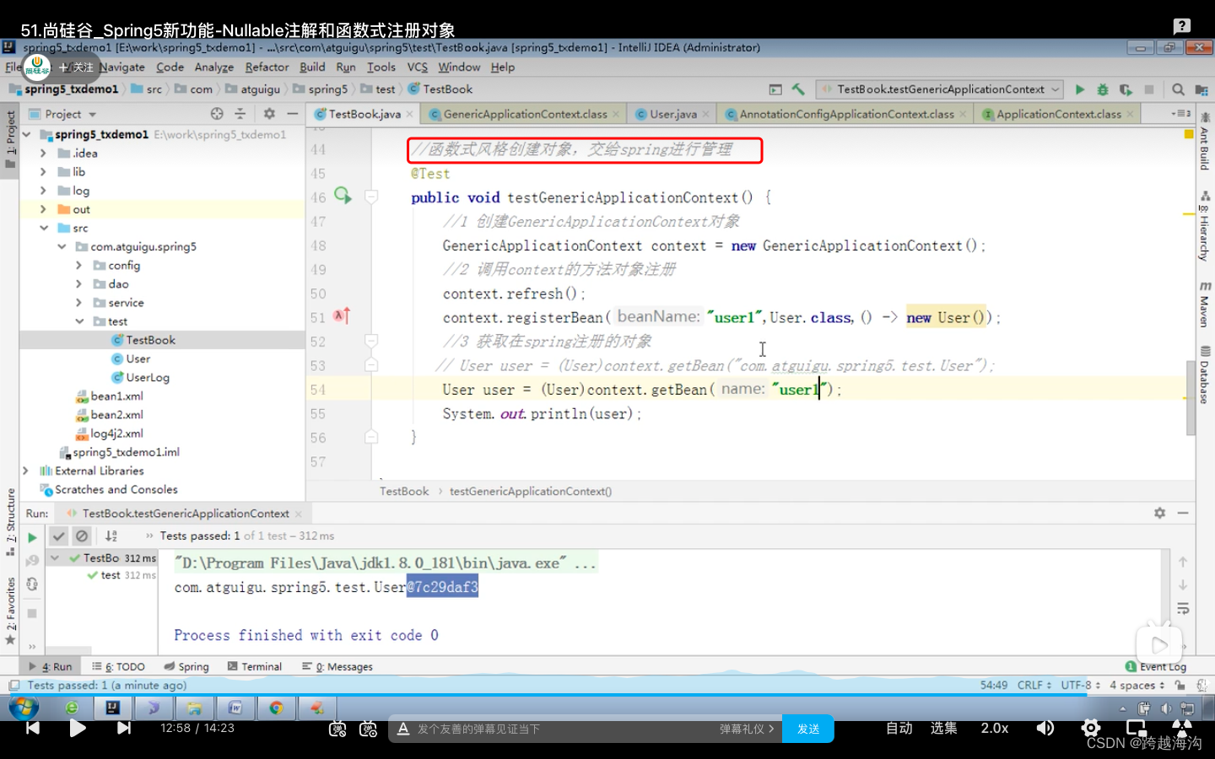Screen dimensions: 1215x759
Task: Click the blue 发送 send button
Action: [x=808, y=729]
